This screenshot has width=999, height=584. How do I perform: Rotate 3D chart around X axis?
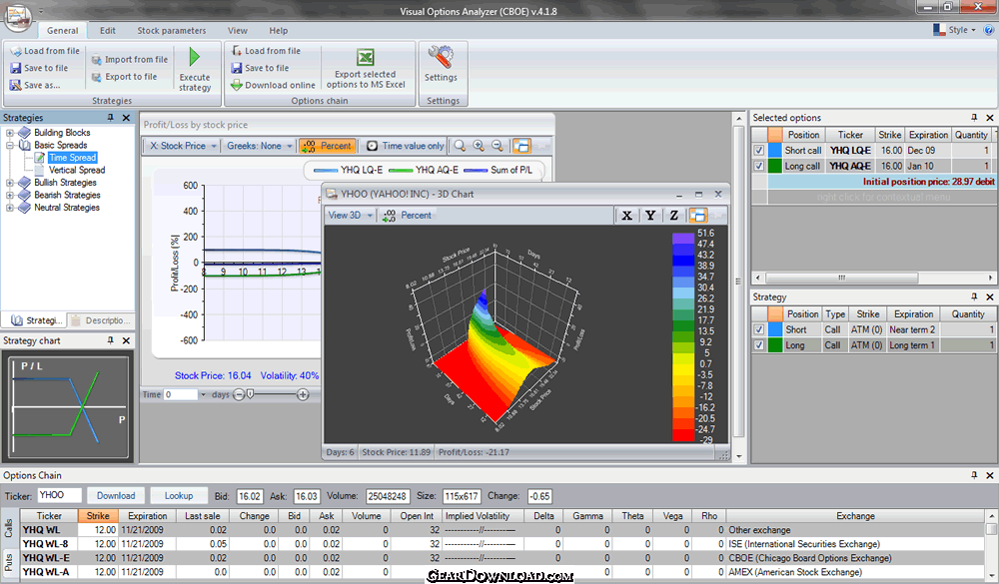pos(627,216)
